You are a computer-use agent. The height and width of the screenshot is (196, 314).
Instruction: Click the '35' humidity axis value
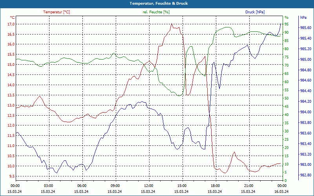tap(287, 123)
